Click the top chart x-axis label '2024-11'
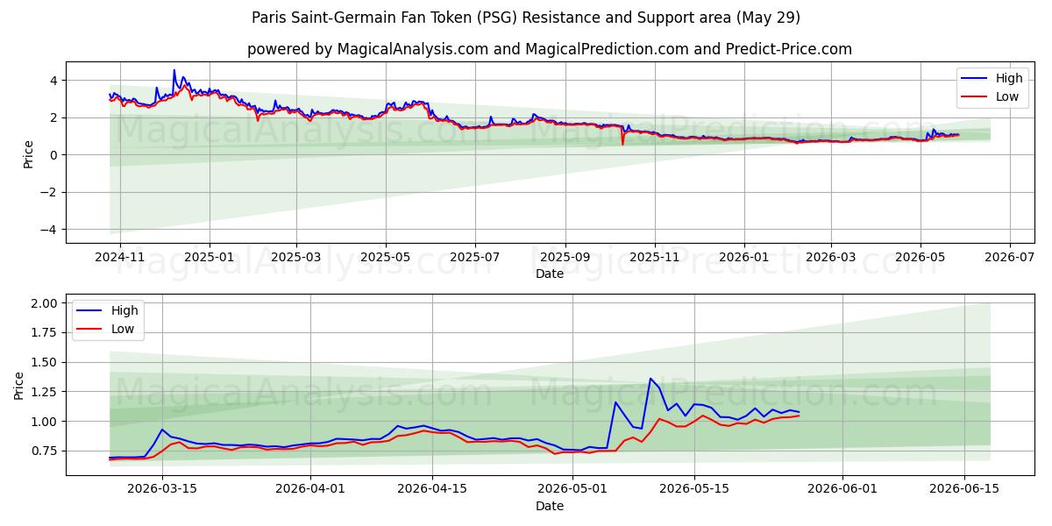The height and width of the screenshot is (526, 1052). pyautogui.click(x=119, y=259)
